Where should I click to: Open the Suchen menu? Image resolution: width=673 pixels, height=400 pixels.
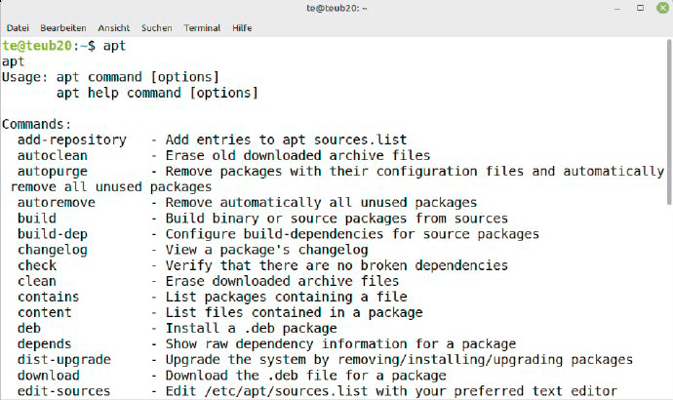[x=157, y=28]
